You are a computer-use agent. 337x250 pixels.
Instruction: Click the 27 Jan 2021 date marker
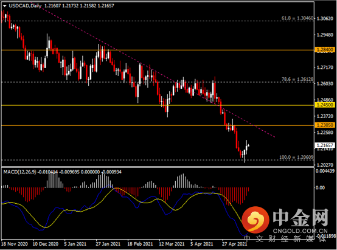coord(108,244)
